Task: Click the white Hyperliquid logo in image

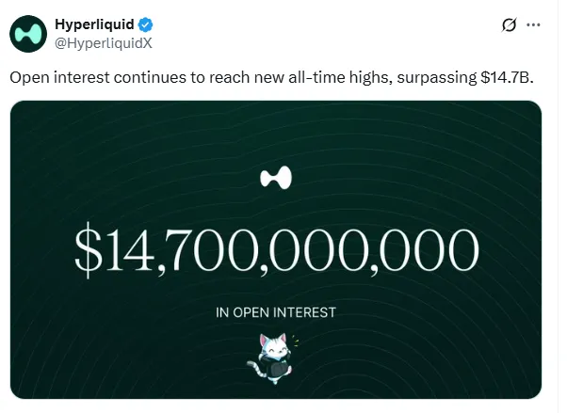Action: click(276, 178)
